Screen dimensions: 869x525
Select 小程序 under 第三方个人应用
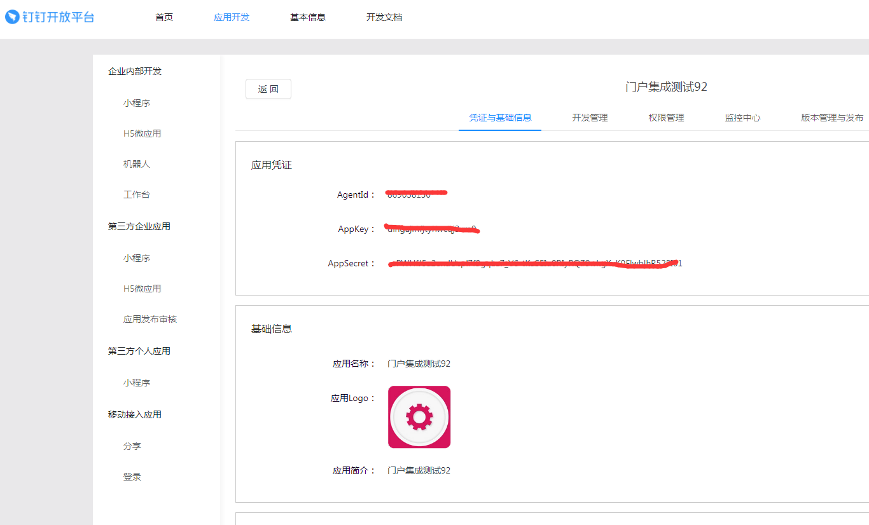(137, 383)
